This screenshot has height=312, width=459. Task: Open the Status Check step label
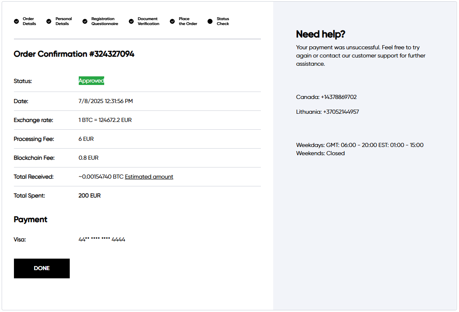(x=223, y=21)
